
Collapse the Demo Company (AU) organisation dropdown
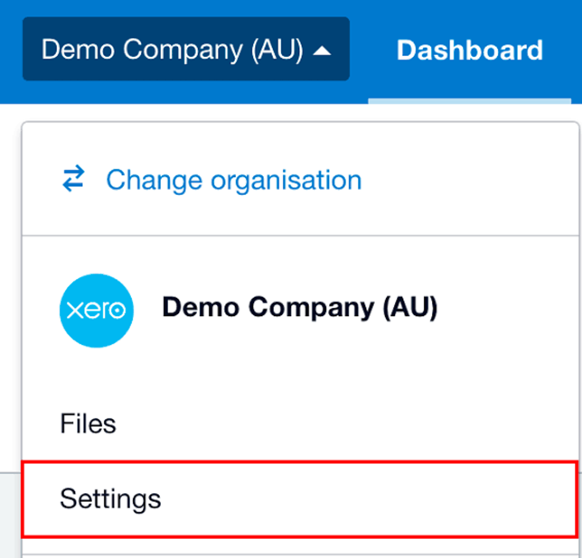[x=186, y=49]
